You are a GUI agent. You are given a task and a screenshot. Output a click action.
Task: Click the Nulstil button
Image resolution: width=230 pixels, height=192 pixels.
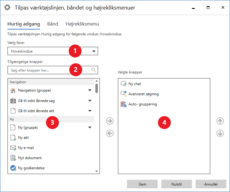[x=177, y=184]
